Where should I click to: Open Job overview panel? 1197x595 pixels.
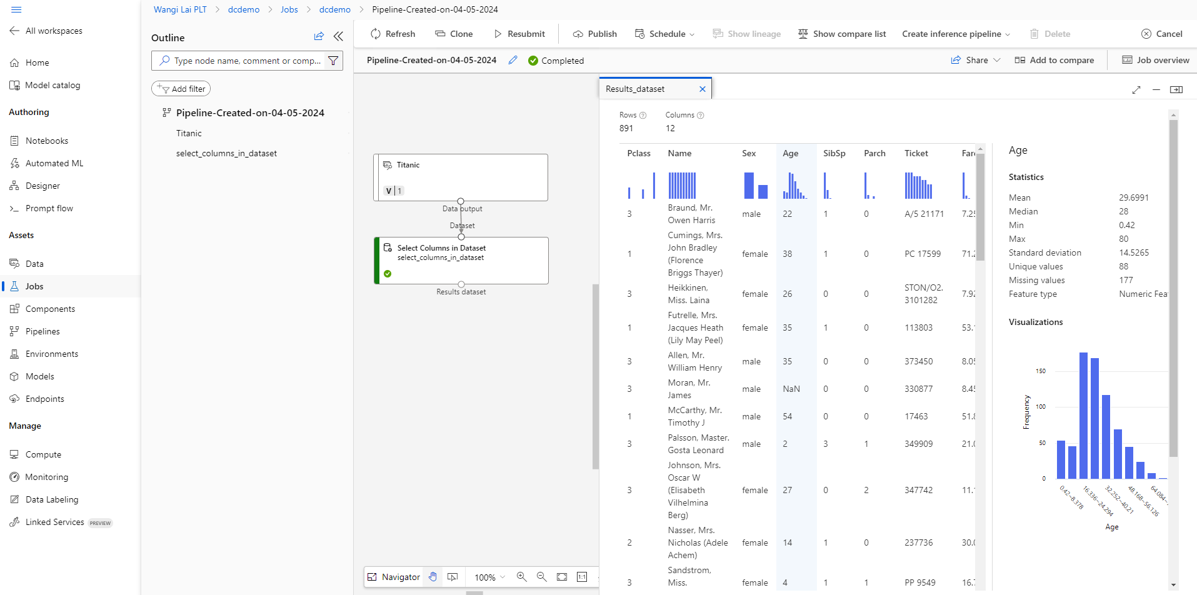pos(1156,60)
